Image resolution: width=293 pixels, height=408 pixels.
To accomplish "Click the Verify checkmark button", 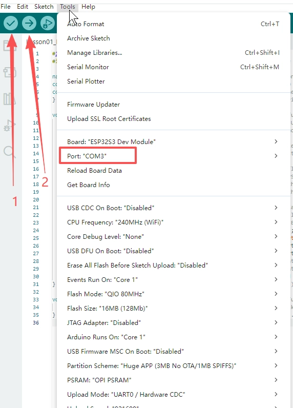I will pyautogui.click(x=11, y=23).
